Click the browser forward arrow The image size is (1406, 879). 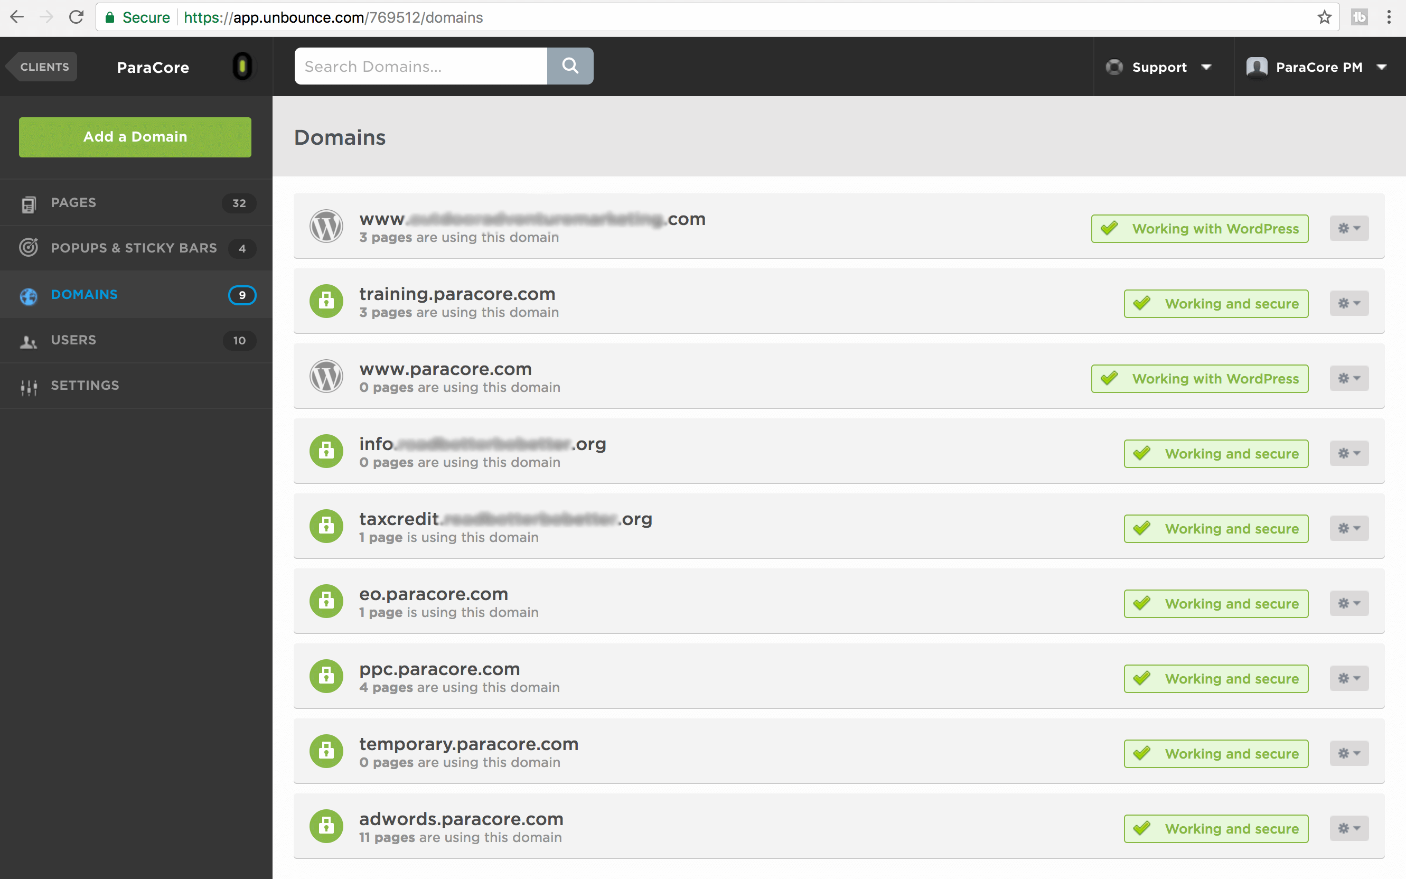tap(46, 17)
